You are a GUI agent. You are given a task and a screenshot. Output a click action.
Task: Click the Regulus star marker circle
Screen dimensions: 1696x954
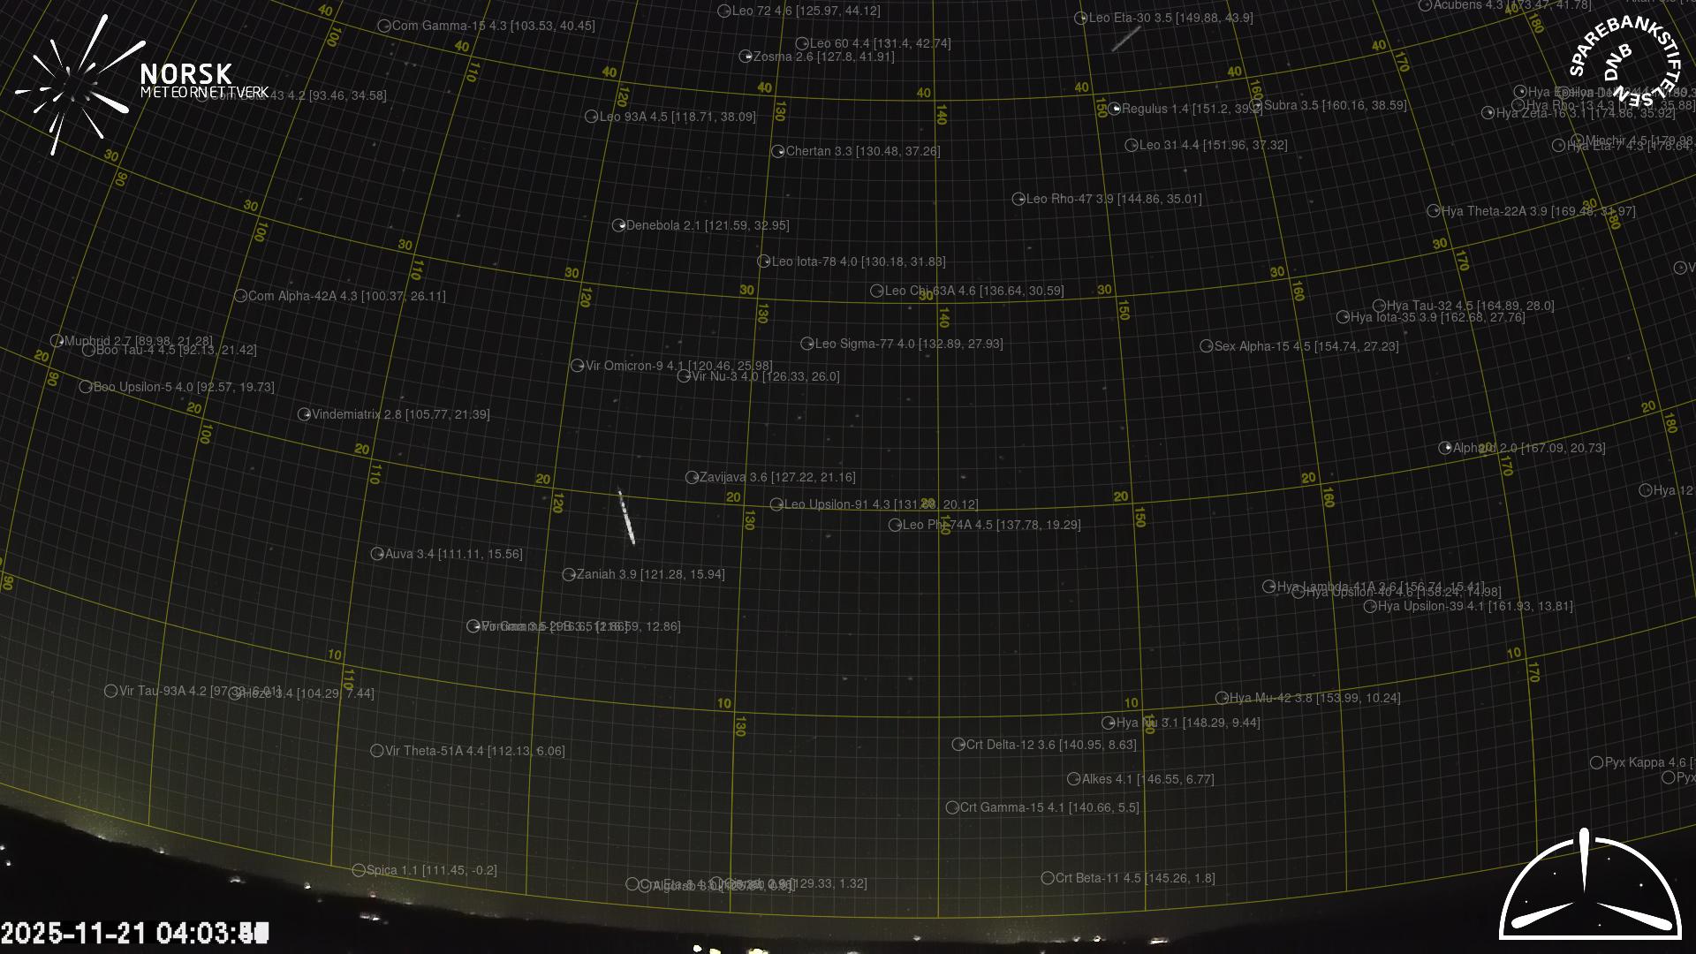pyautogui.click(x=1115, y=109)
